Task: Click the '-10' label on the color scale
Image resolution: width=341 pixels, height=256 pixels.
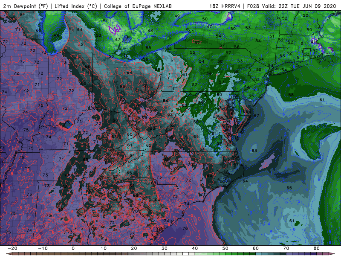Action: 43,248
